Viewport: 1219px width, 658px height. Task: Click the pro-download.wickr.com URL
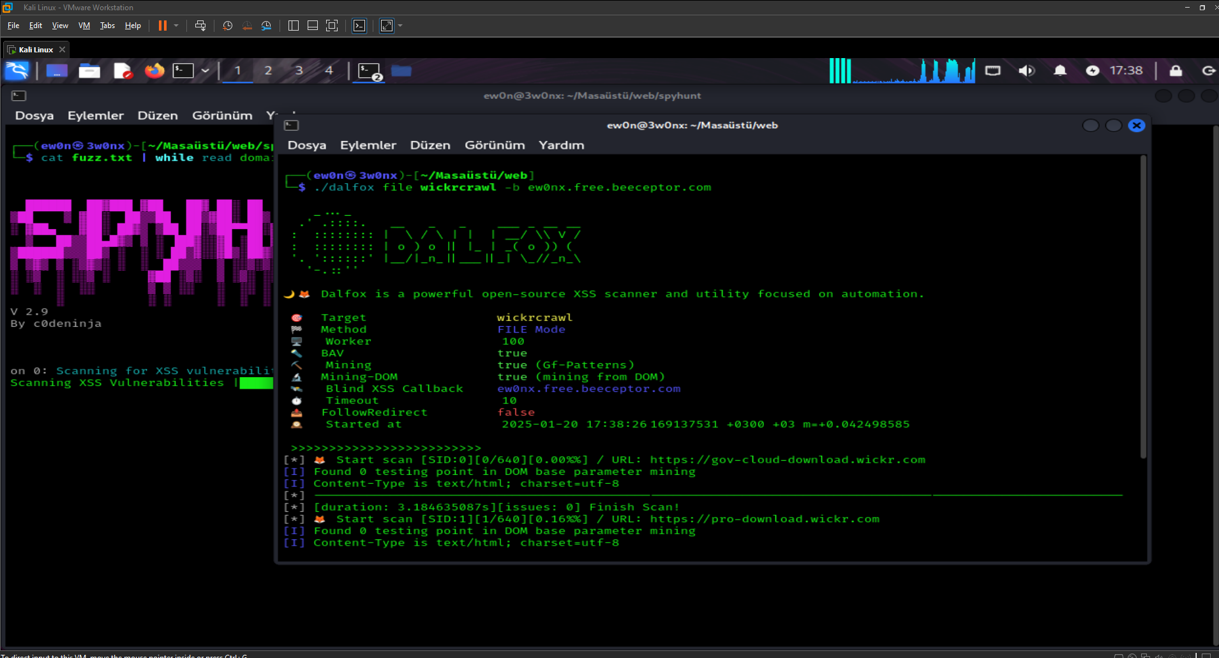(765, 519)
